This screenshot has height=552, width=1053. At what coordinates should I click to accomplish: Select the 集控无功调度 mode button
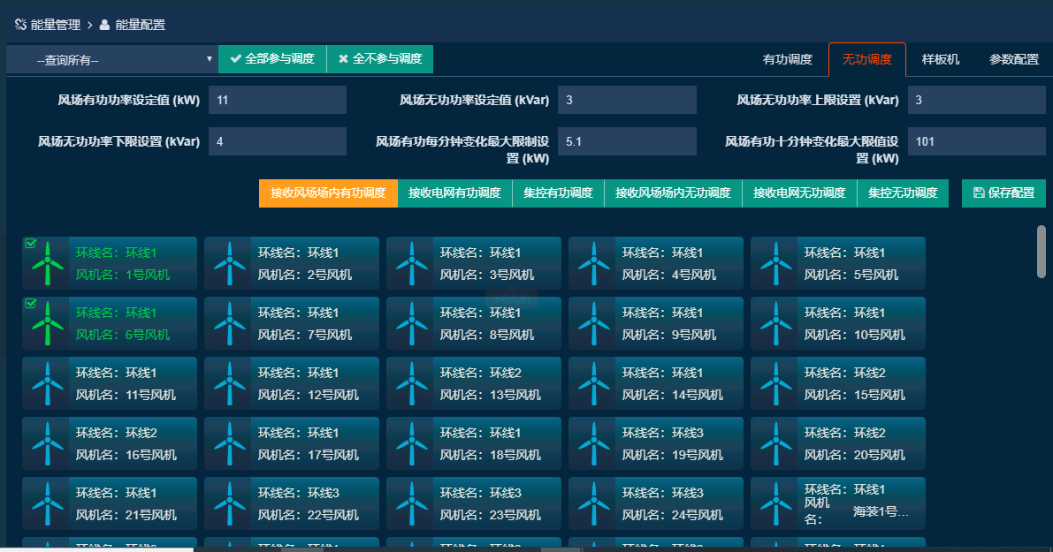click(903, 193)
